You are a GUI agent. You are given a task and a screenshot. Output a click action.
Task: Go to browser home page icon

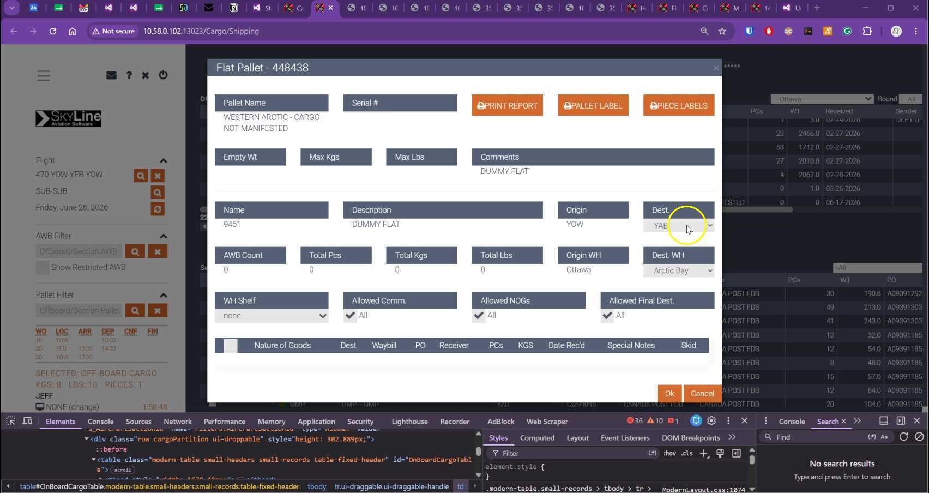point(72,31)
